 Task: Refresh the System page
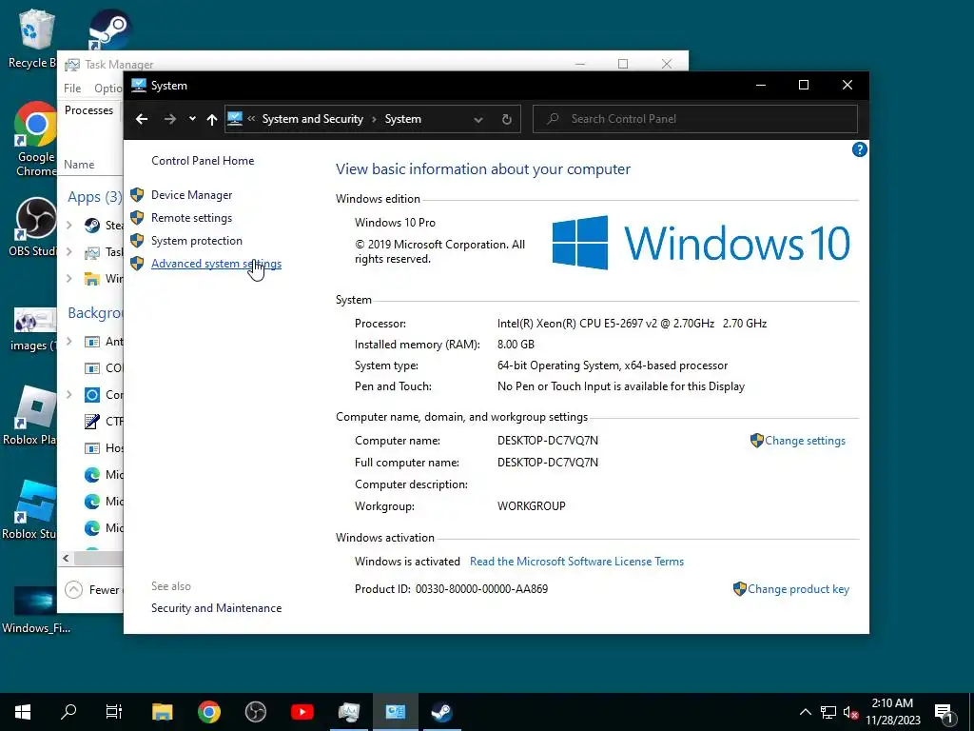507,119
